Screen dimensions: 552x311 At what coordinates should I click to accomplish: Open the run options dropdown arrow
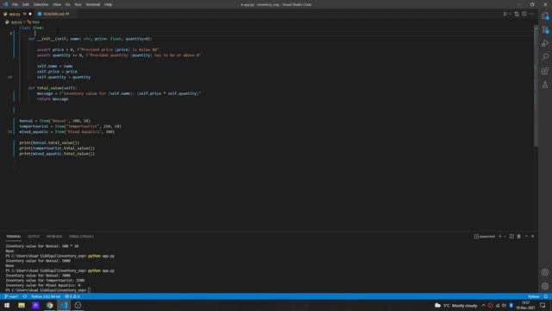coord(510,14)
